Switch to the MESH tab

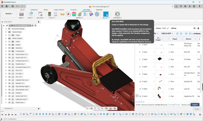coord(46,10)
